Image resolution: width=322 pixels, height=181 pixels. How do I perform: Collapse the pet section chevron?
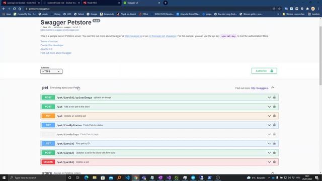tap(273, 87)
